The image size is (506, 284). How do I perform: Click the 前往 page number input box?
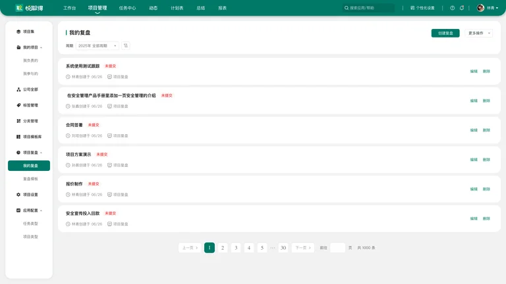pyautogui.click(x=338, y=248)
